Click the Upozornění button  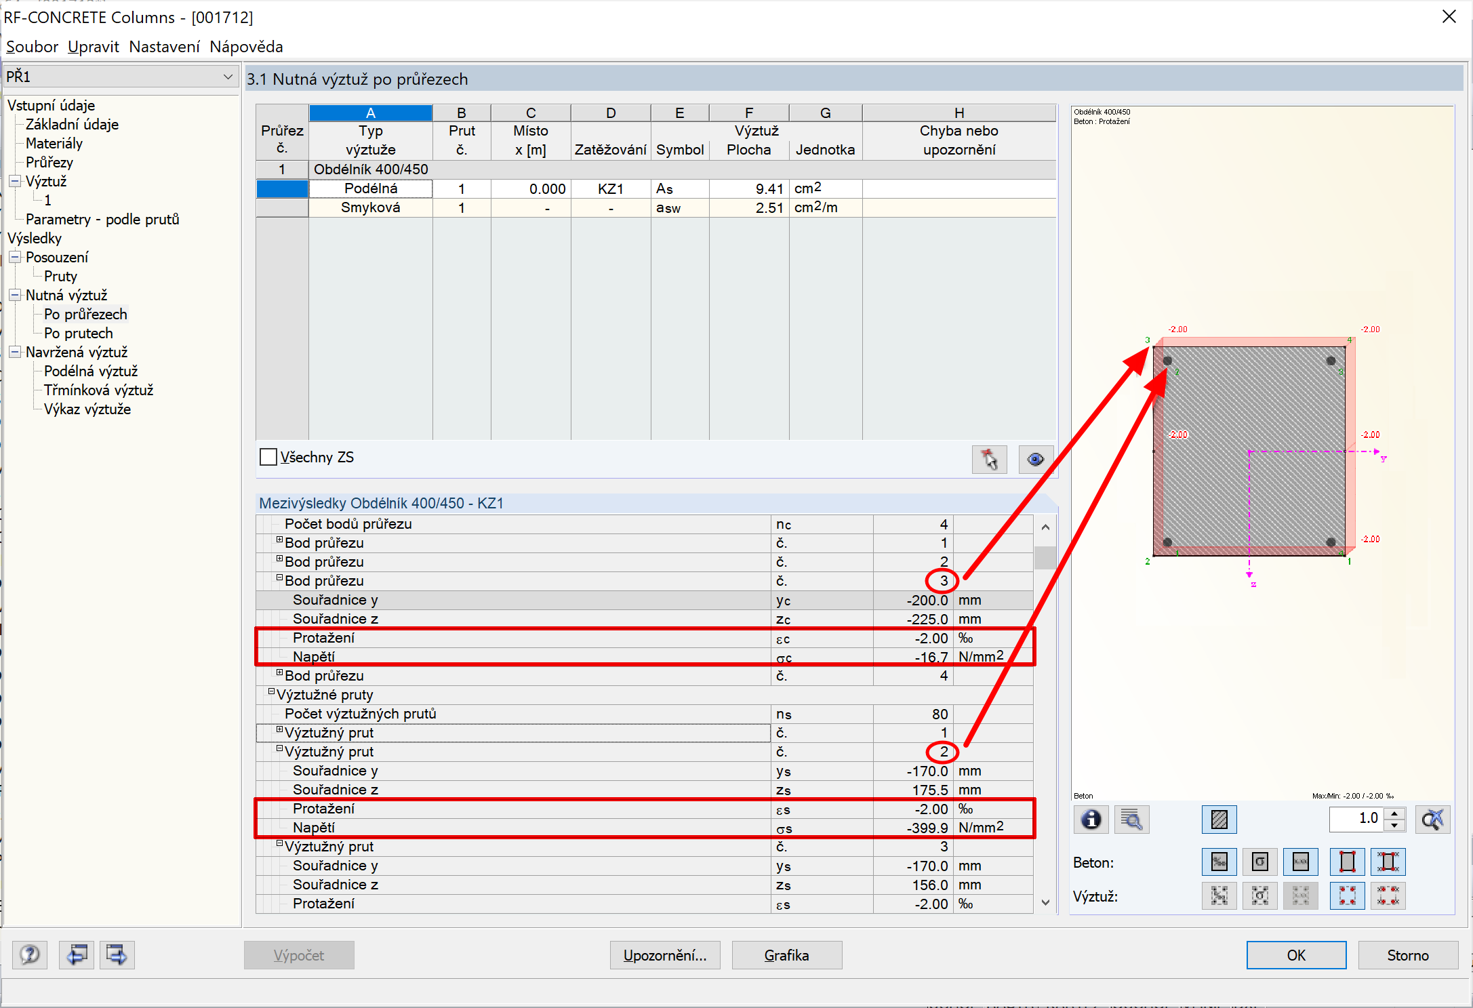tap(664, 955)
